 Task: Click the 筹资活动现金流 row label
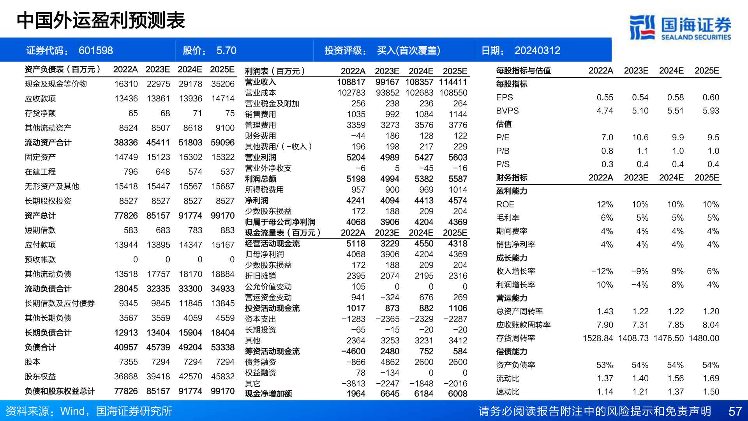tap(272, 351)
